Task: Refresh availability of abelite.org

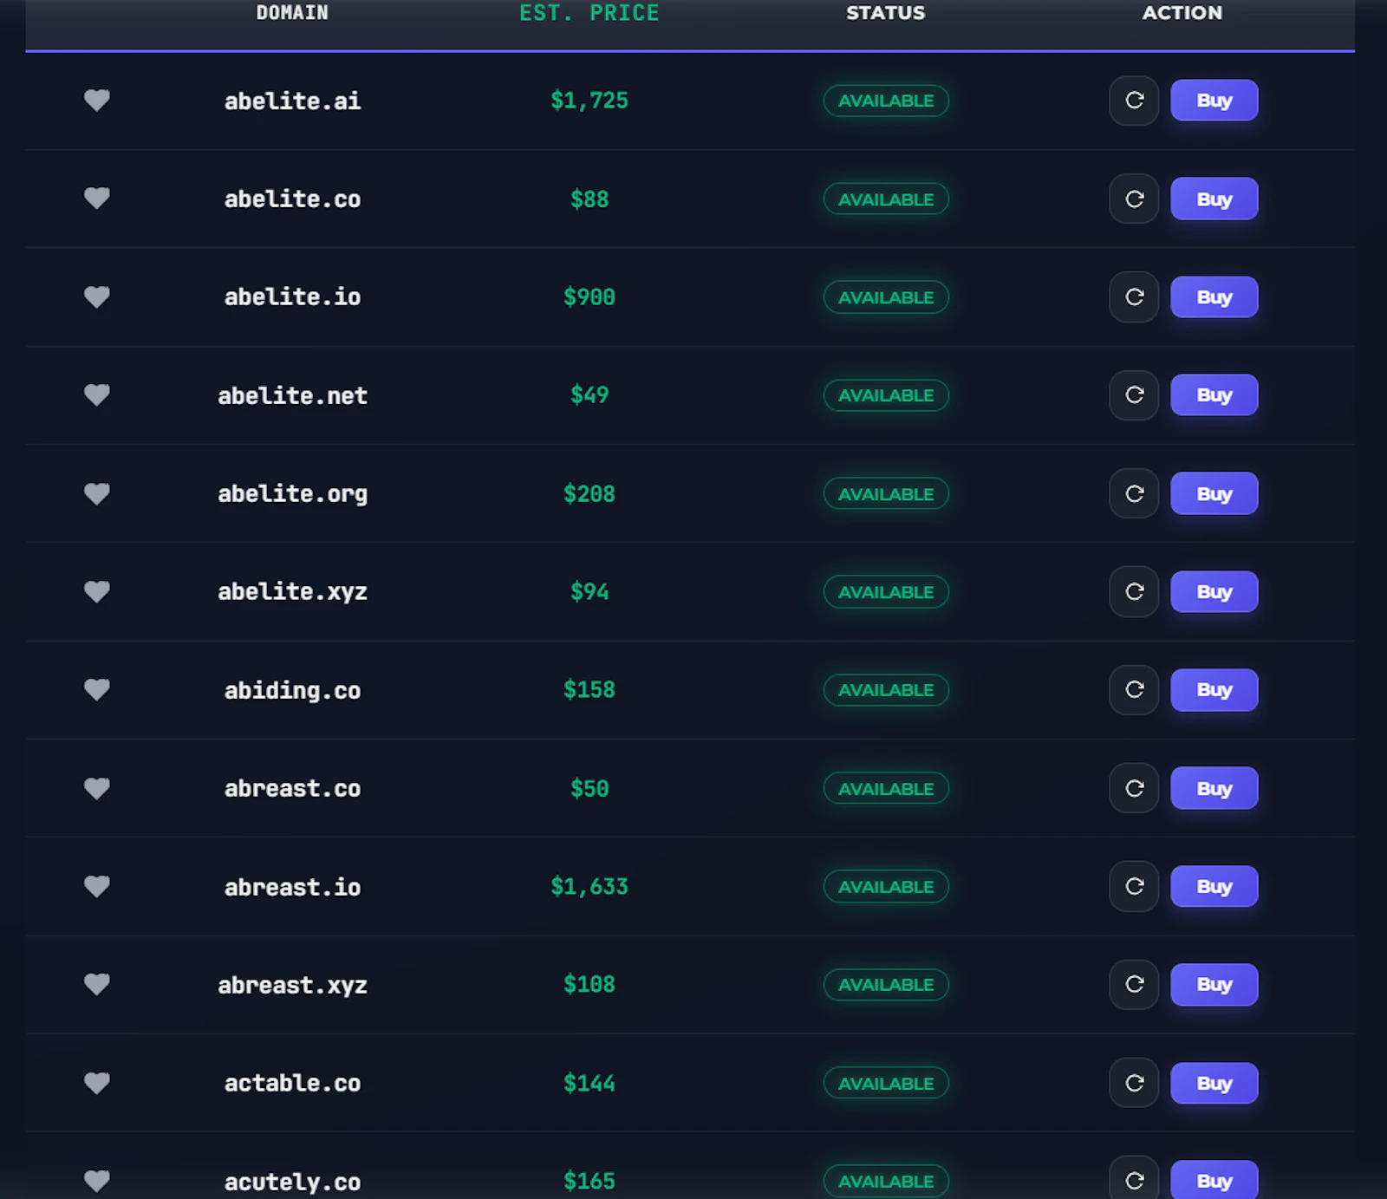Action: click(1134, 493)
